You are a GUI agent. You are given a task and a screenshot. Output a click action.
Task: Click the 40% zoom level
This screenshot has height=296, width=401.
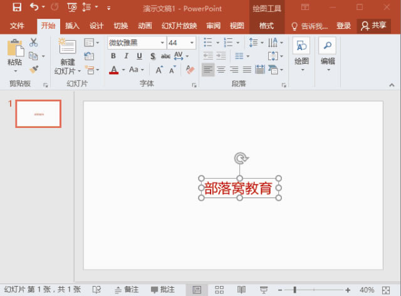(367, 290)
